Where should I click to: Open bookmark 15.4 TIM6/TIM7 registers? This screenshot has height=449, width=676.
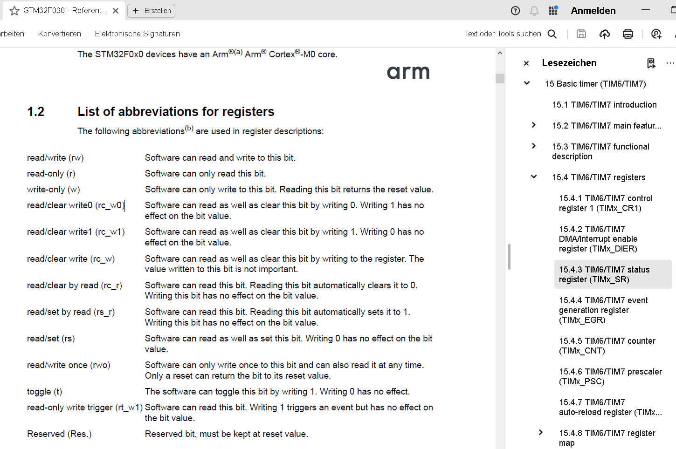tap(599, 177)
